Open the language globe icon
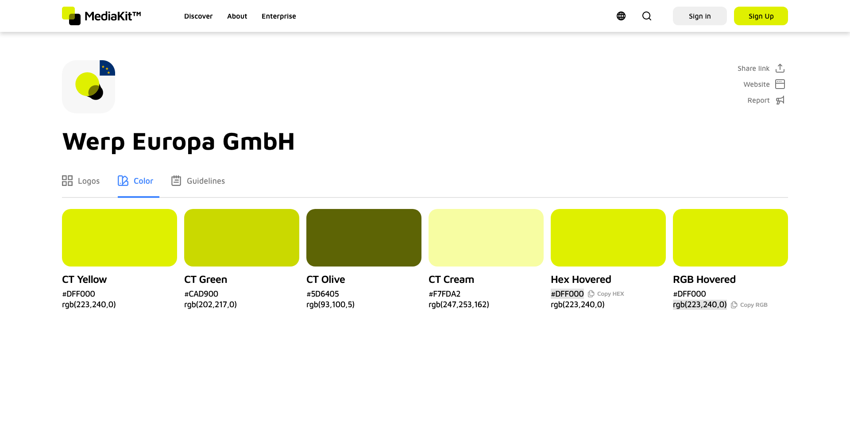Image resolution: width=850 pixels, height=425 pixels. pyautogui.click(x=621, y=16)
